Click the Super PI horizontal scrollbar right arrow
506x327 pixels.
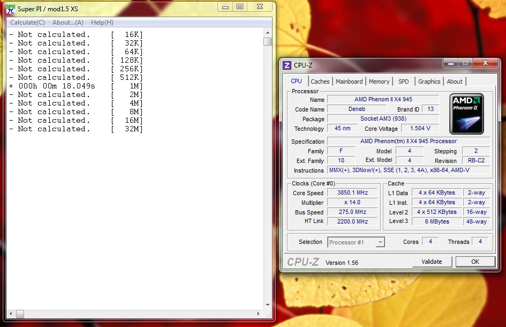(x=259, y=314)
